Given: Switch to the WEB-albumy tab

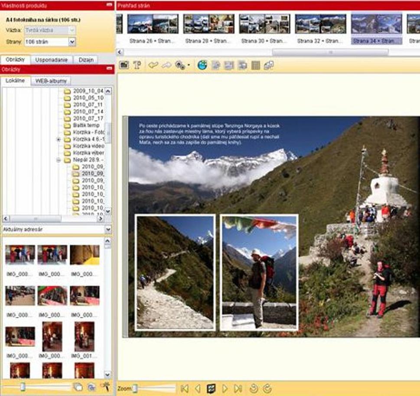Looking at the screenshot, I should tap(51, 81).
